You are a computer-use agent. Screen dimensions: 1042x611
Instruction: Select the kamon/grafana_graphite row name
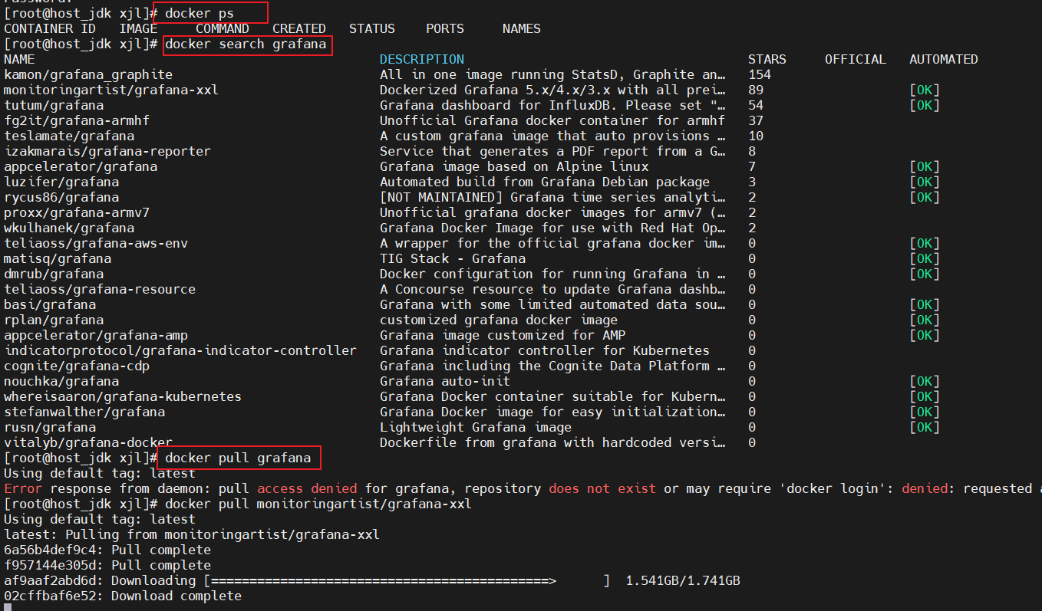(x=88, y=74)
